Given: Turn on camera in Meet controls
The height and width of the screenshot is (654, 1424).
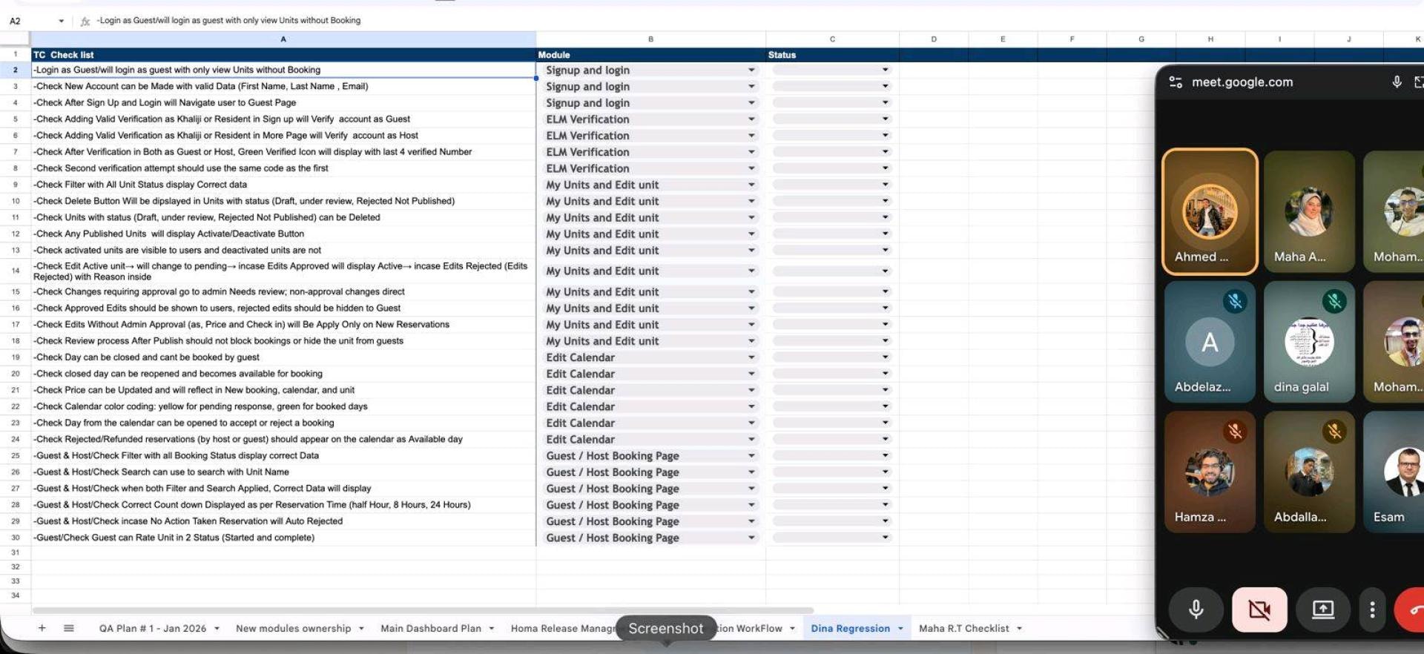Looking at the screenshot, I should click(1259, 610).
